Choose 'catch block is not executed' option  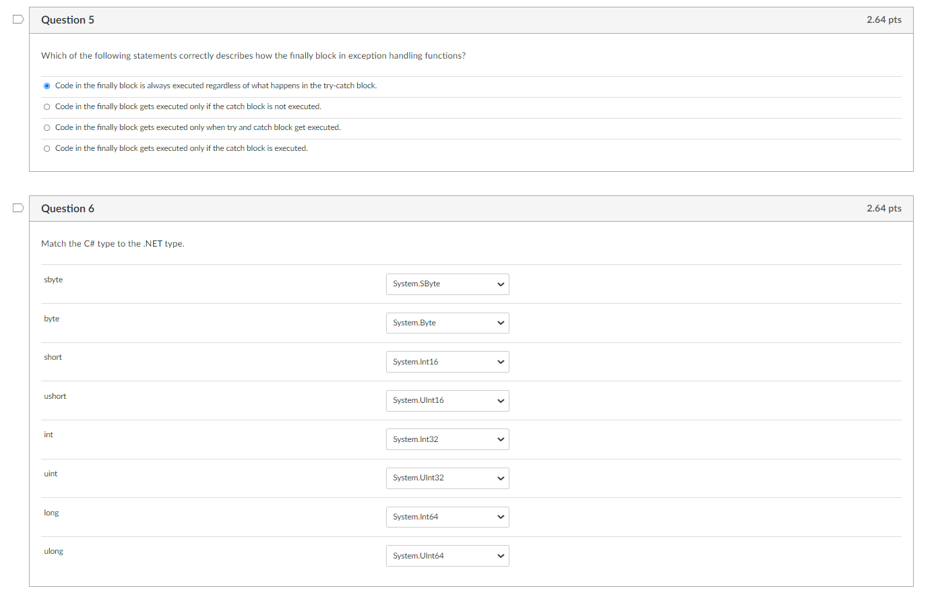[x=46, y=106]
